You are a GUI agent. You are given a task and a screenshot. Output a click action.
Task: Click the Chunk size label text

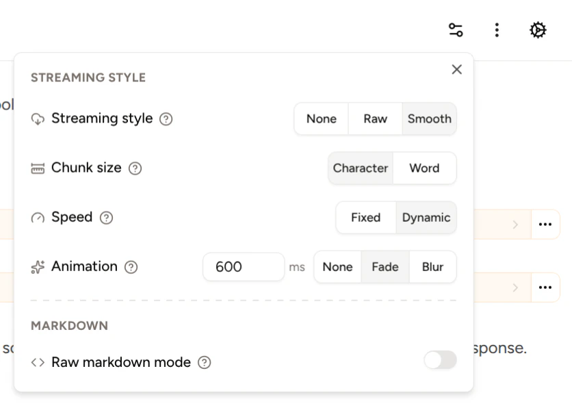point(86,168)
